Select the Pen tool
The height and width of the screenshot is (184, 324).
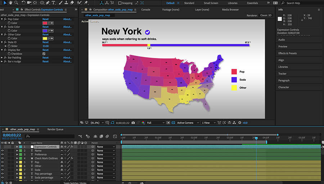[x=48, y=3]
